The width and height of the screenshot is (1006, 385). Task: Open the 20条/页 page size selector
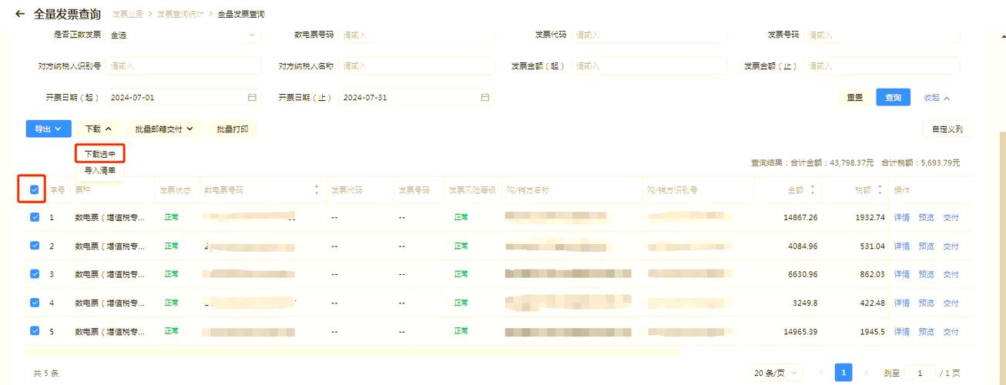click(776, 373)
